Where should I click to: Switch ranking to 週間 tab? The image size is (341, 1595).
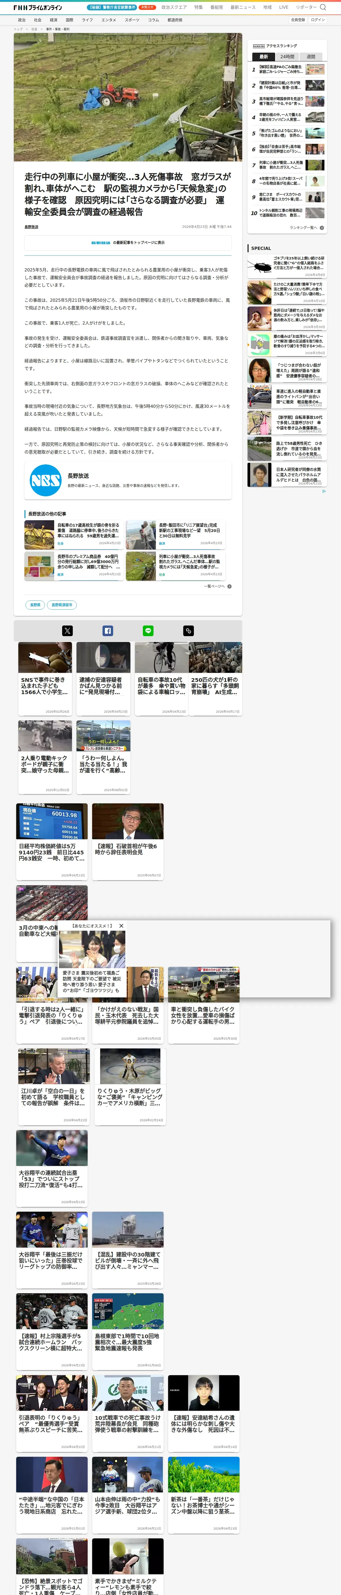coord(311,56)
